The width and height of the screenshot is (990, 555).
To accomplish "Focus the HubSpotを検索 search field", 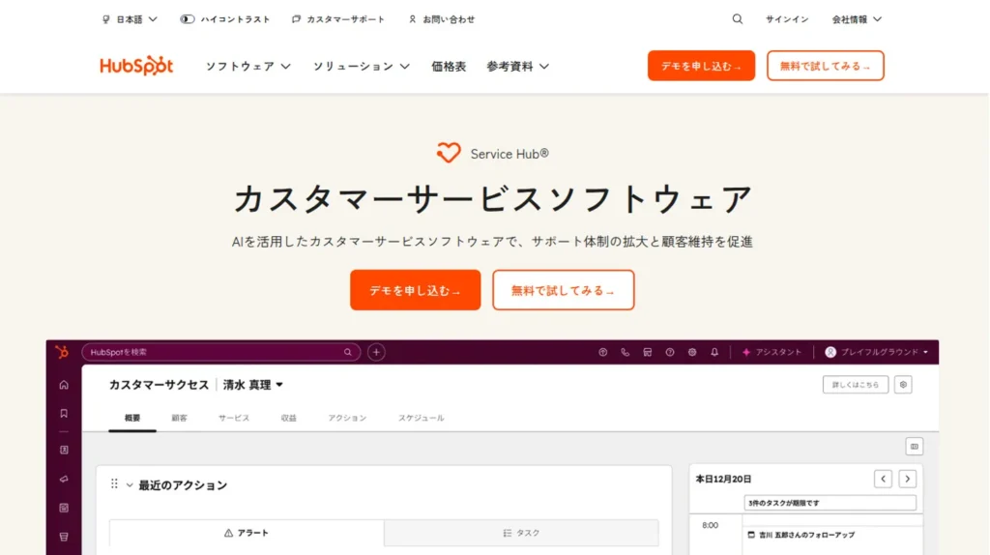I will (x=221, y=352).
